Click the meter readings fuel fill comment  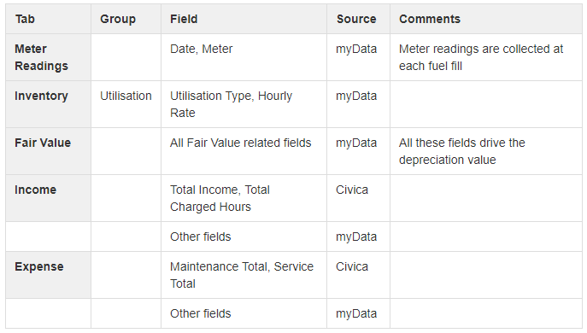pos(481,57)
